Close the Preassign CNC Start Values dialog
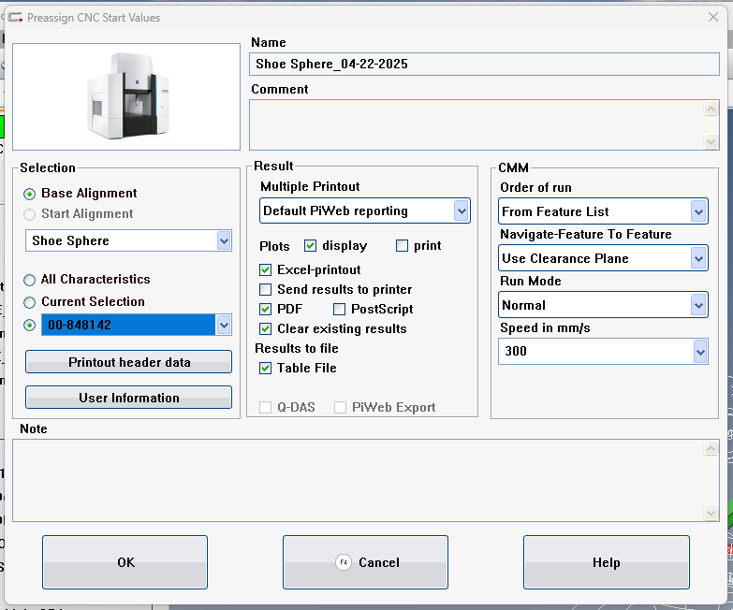This screenshot has width=733, height=610. point(713,17)
